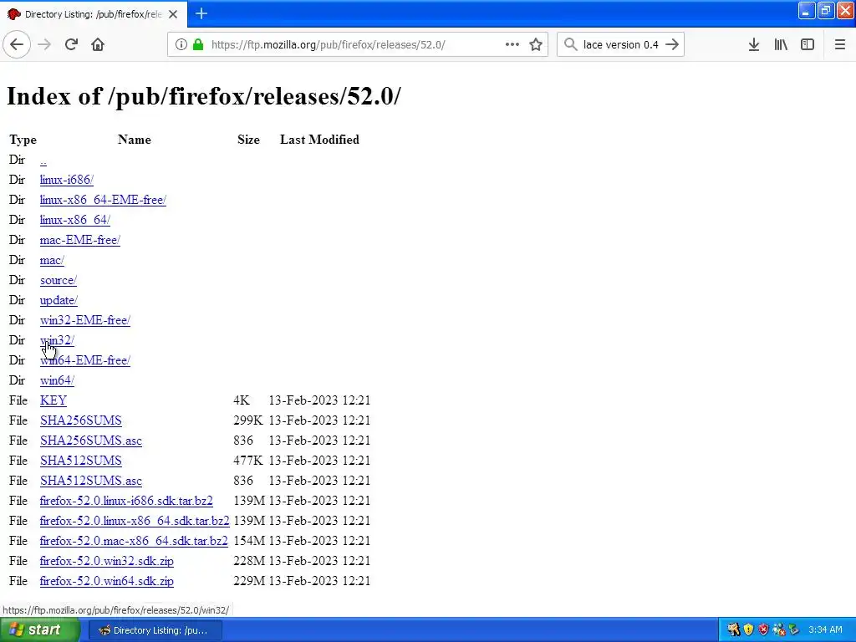
Task: Click the green secure connection padlock
Action: 197,44
